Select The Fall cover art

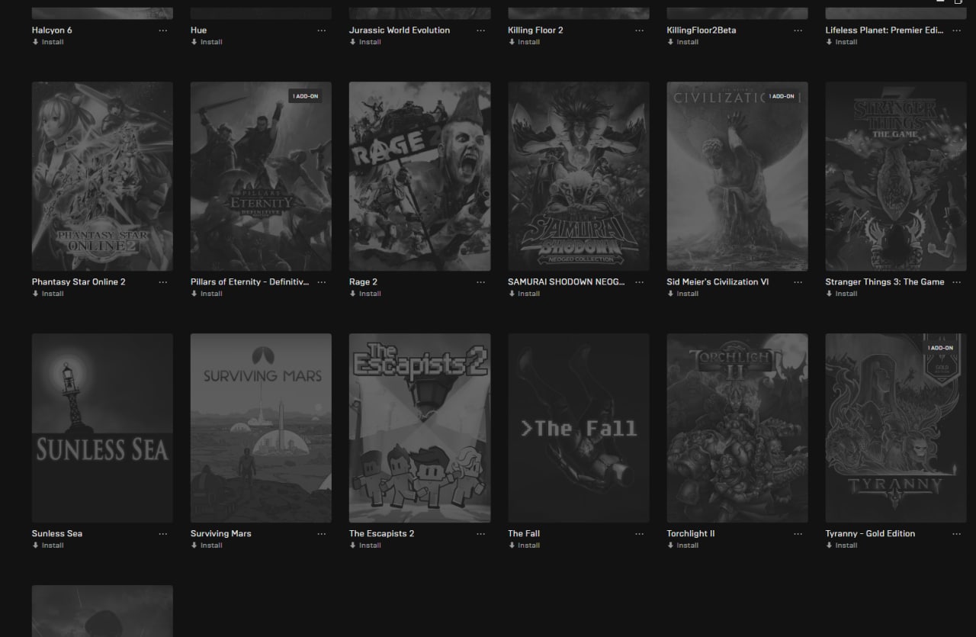click(579, 428)
